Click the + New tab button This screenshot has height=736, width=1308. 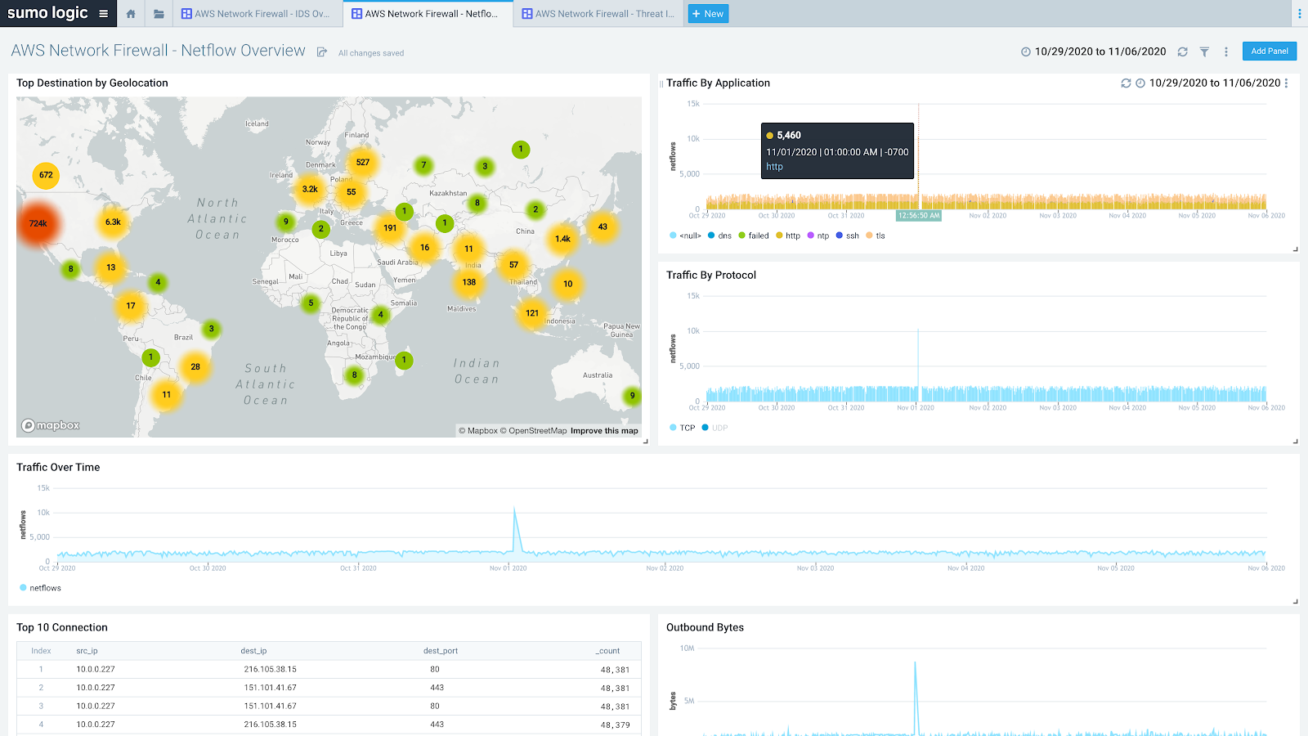708,14
